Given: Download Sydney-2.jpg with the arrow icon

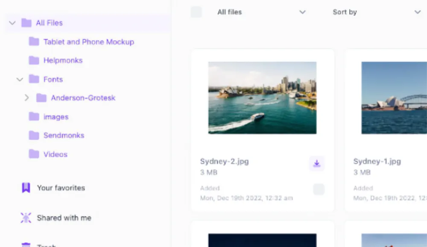Looking at the screenshot, I should pos(317,163).
